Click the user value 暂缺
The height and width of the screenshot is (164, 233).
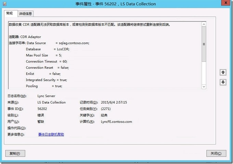[41, 122]
